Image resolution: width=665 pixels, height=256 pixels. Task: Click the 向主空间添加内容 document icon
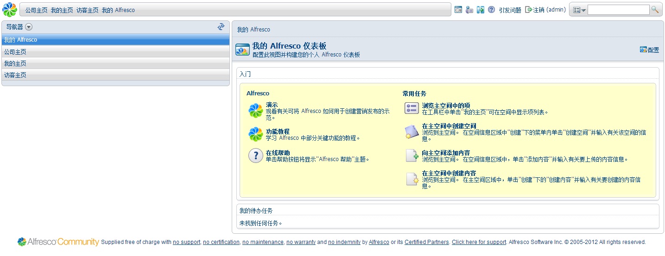click(x=412, y=156)
